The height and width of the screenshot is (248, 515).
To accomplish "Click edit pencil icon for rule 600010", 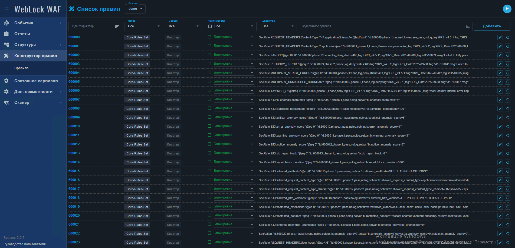I will 500,127.
